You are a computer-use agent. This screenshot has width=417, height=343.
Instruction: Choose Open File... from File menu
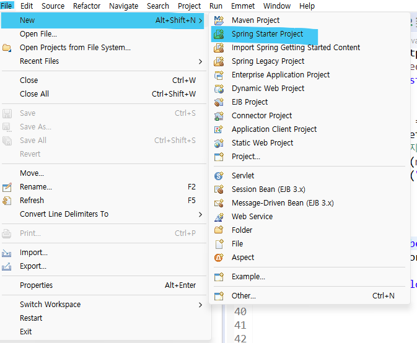(x=38, y=34)
